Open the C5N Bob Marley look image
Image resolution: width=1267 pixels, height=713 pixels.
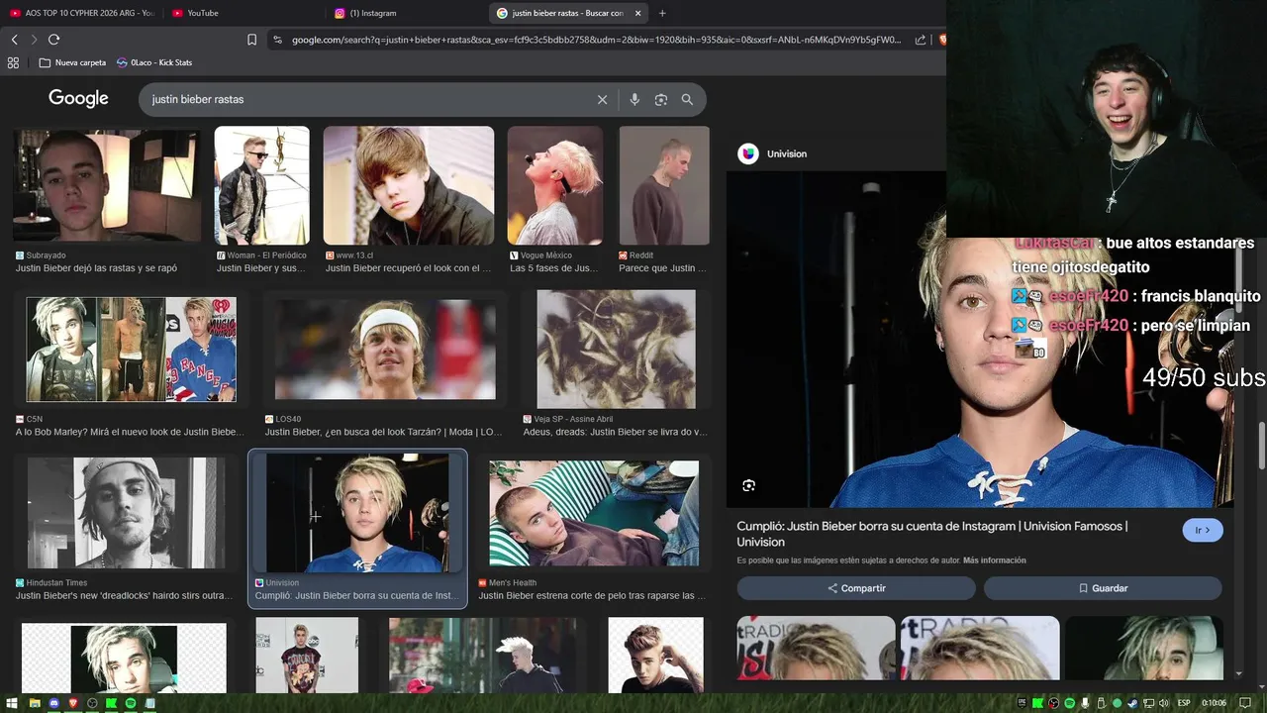pyautogui.click(x=131, y=349)
